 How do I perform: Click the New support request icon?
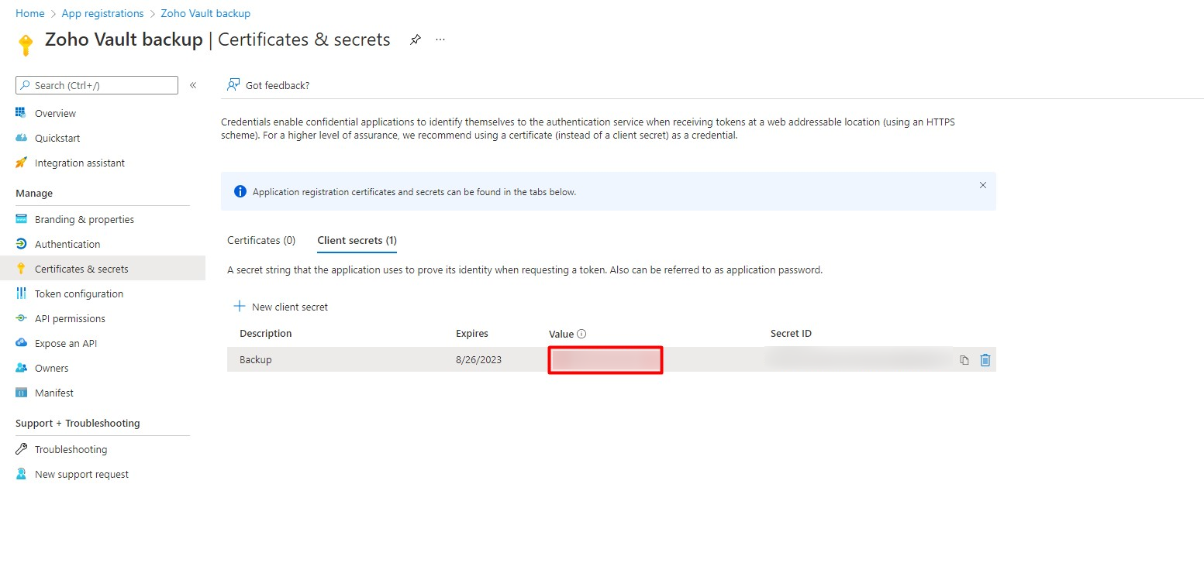[21, 474]
